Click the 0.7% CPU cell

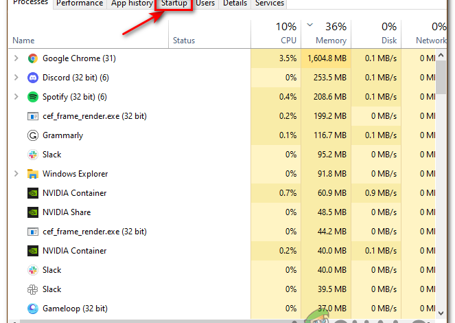tap(276, 193)
